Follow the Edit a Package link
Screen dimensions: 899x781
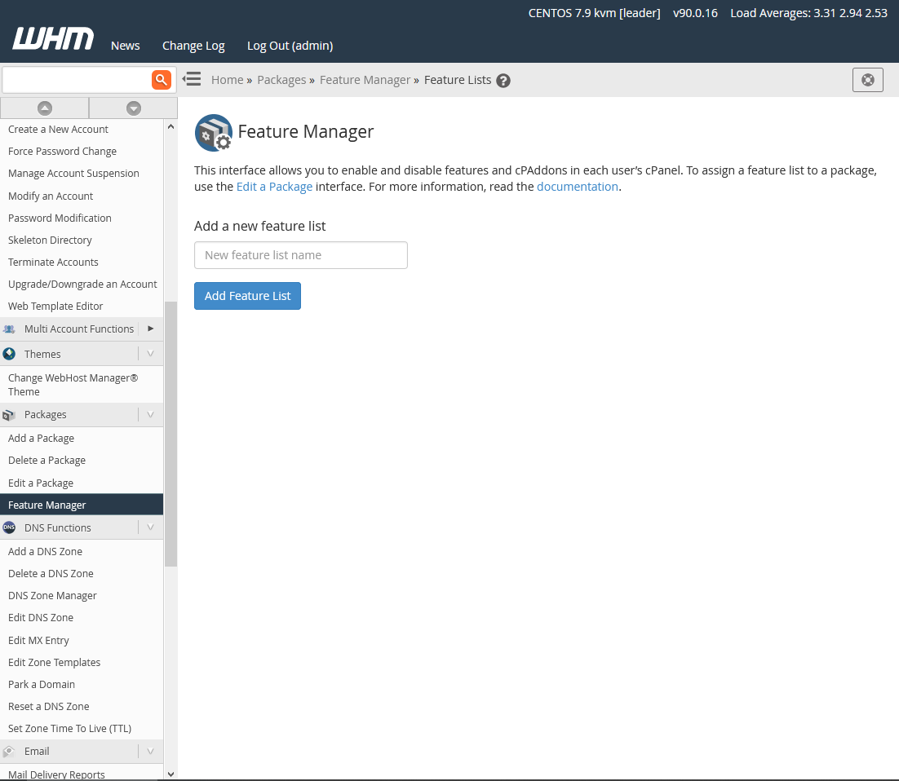(x=275, y=186)
